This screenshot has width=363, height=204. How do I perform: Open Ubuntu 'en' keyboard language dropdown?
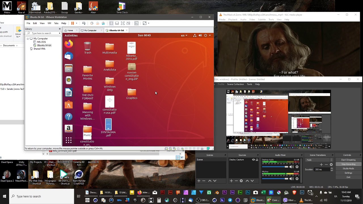coord(184,35)
